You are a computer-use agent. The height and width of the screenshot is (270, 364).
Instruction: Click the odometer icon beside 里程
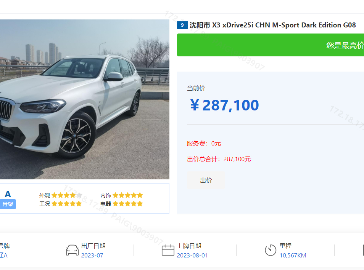[271, 250]
